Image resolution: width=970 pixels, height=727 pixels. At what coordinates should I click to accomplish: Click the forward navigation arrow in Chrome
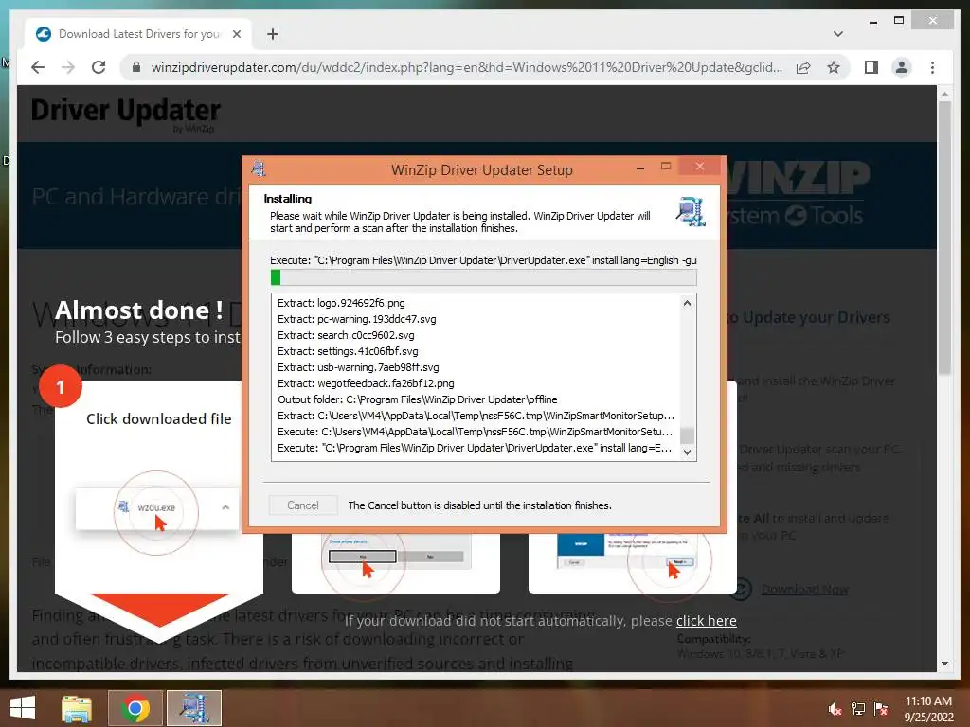pos(68,67)
